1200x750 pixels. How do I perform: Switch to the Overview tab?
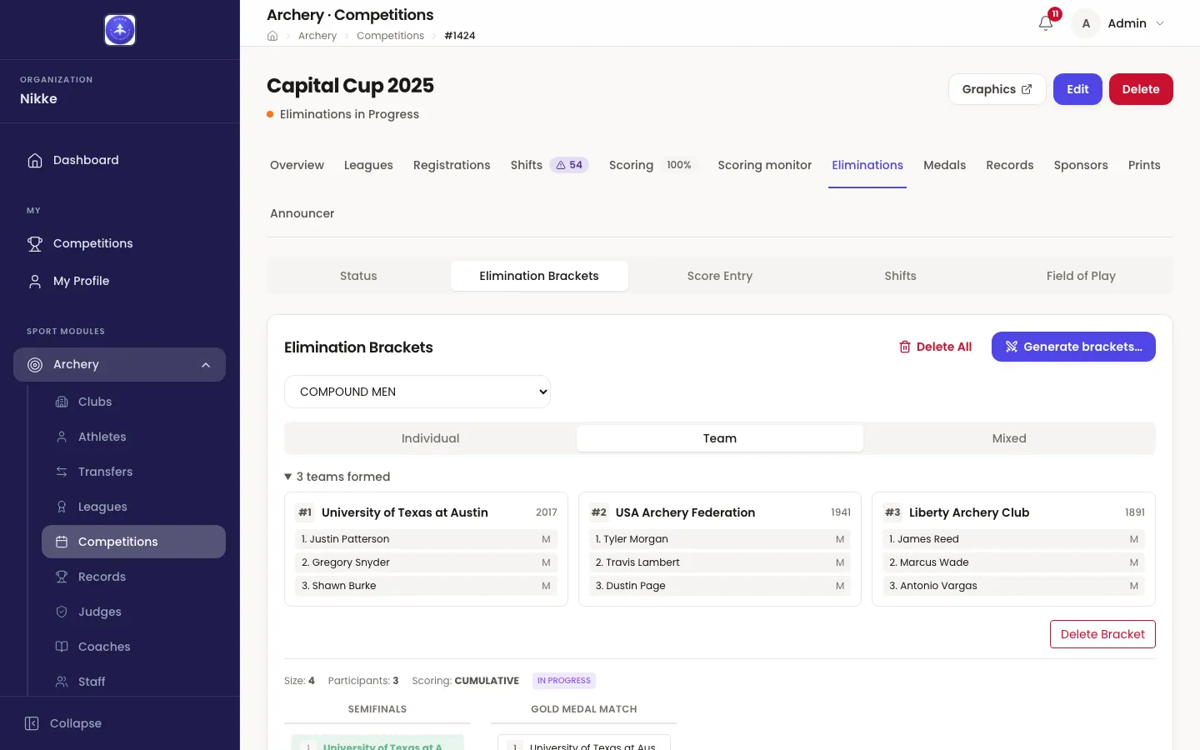point(297,165)
